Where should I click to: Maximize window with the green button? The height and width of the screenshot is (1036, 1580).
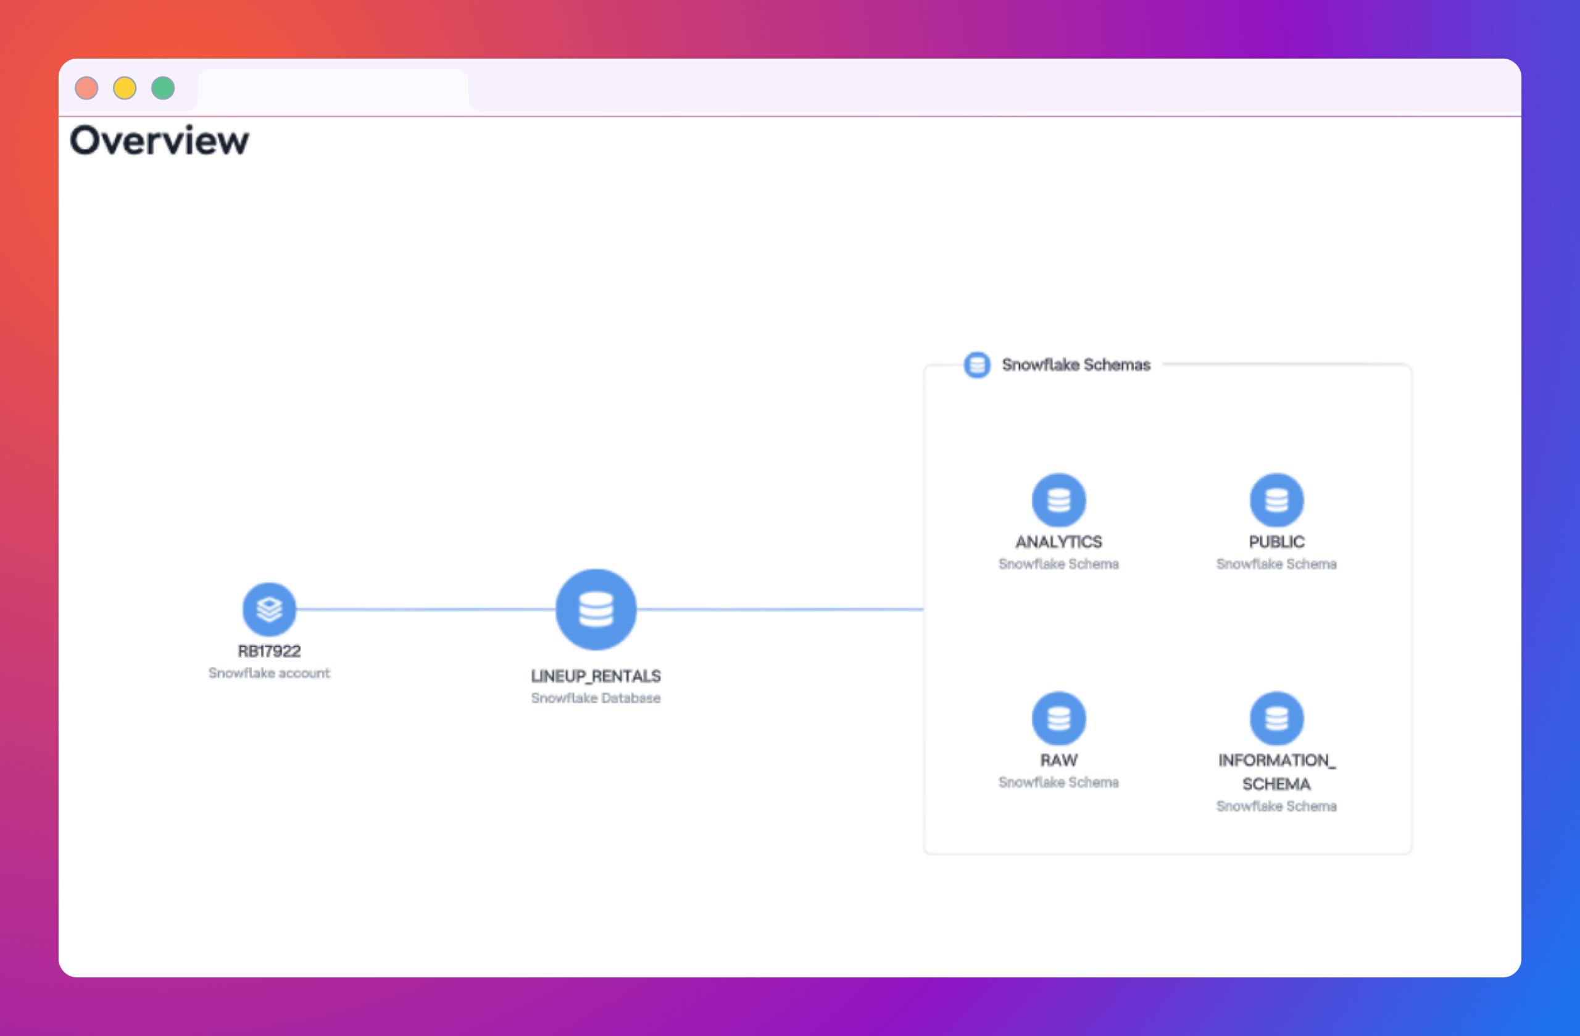(x=163, y=88)
